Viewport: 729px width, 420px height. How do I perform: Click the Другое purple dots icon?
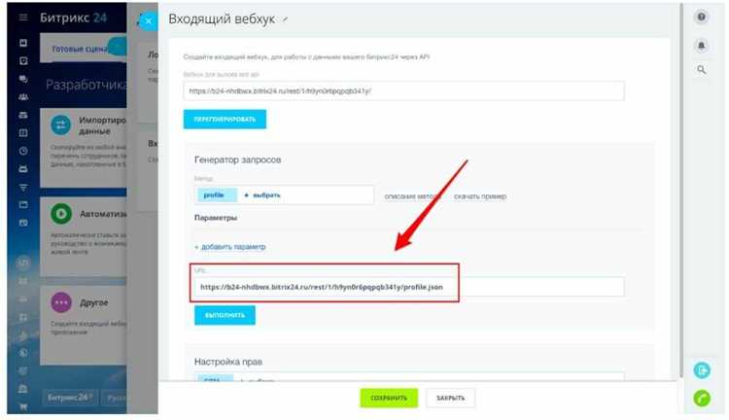pos(61,302)
